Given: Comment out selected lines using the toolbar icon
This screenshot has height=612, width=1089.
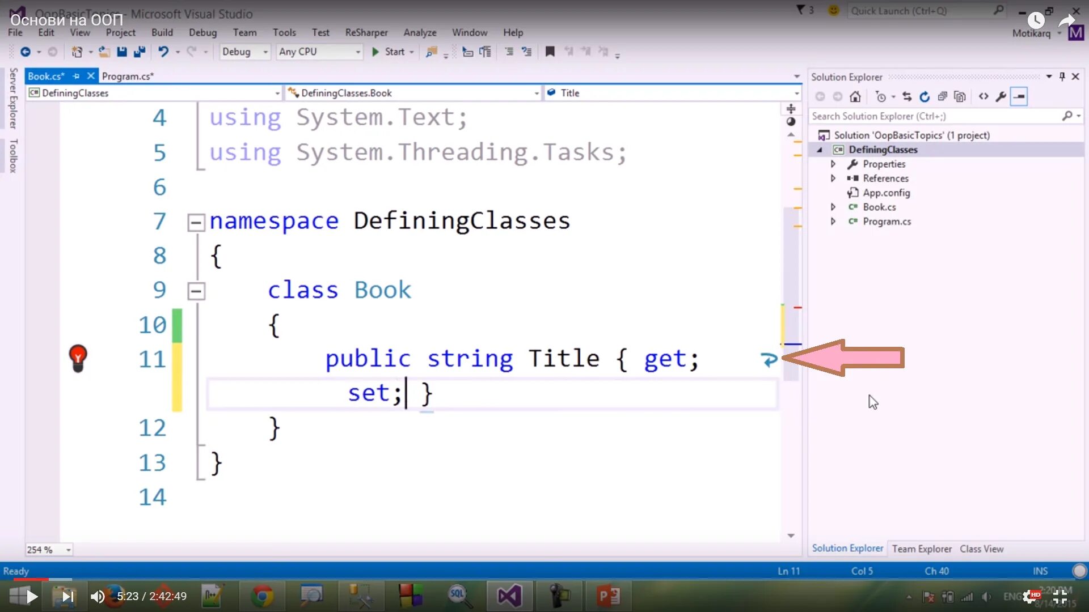Looking at the screenshot, I should tap(509, 52).
